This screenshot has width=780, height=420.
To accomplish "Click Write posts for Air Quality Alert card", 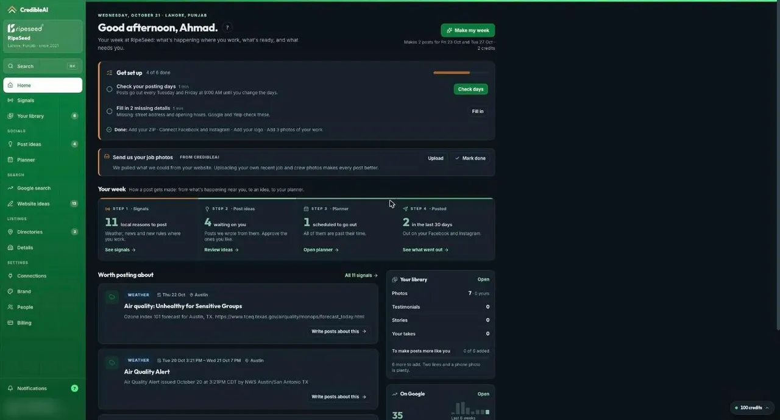I will (x=339, y=397).
